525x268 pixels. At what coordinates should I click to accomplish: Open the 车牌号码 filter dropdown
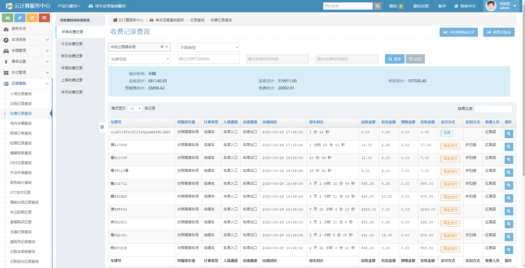tap(139, 59)
